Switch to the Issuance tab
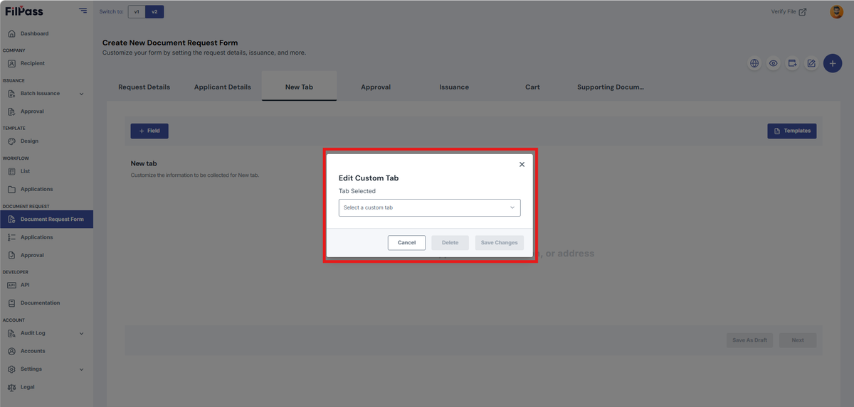 454,87
